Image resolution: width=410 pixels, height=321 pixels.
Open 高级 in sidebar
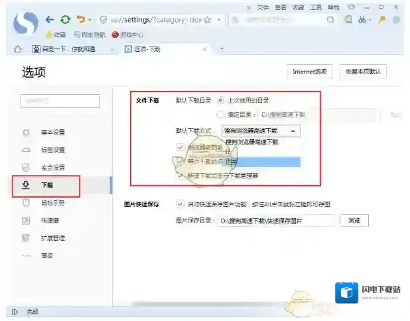[47, 255]
